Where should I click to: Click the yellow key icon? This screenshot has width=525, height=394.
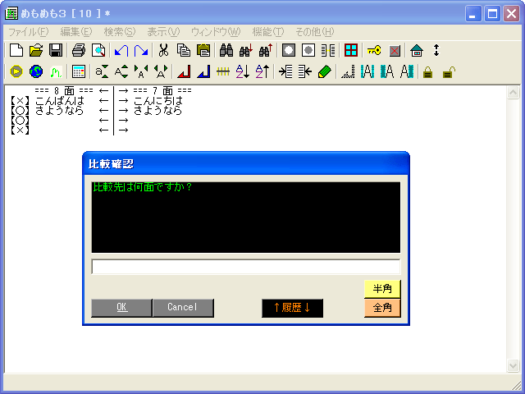coord(374,51)
